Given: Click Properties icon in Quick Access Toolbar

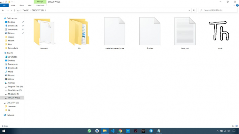Looking at the screenshot, I should [x=6, y=2].
